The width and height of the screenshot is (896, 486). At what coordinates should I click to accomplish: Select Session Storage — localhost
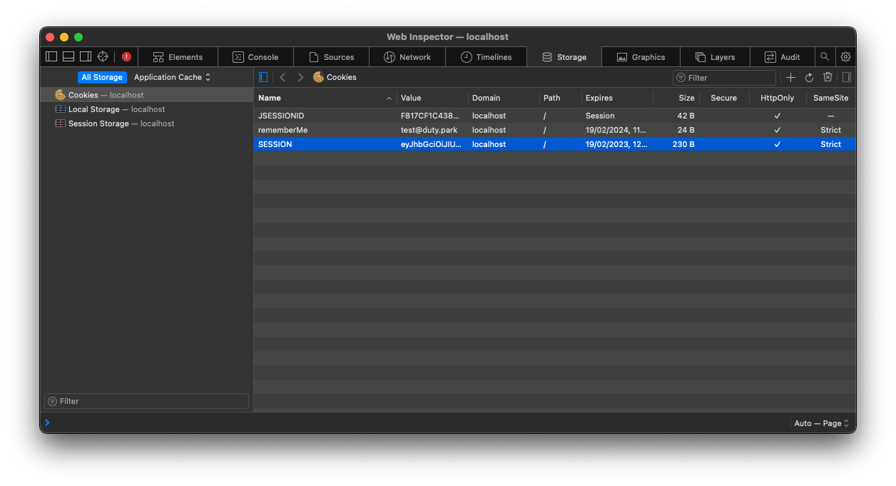146,123
